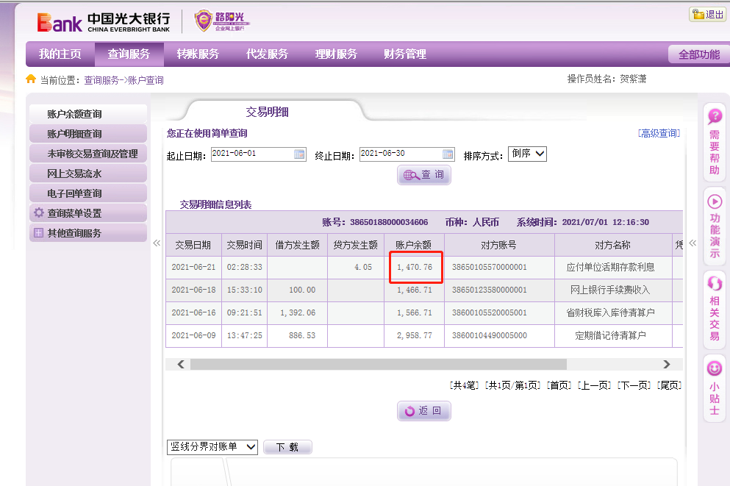The height and width of the screenshot is (486, 730).
Task: Open the 排序方式 sort order dropdown
Action: (527, 154)
